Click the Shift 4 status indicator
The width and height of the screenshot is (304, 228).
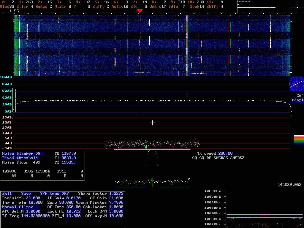215,7
